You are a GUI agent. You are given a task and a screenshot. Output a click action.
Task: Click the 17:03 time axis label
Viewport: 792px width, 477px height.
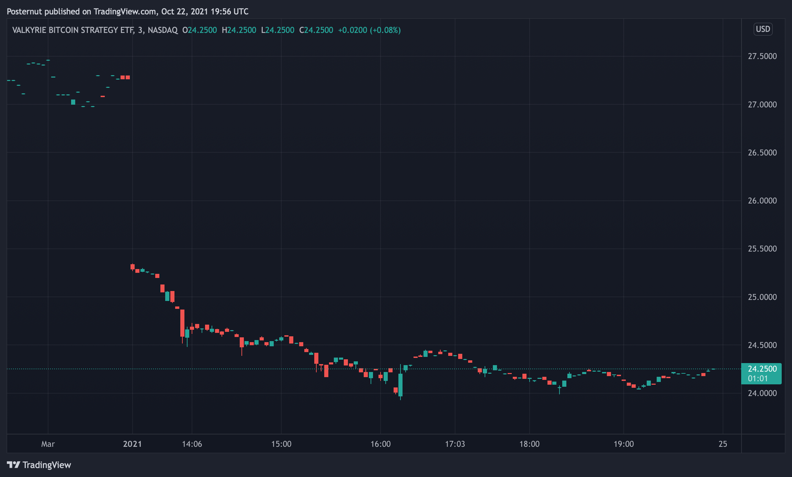tap(455, 444)
